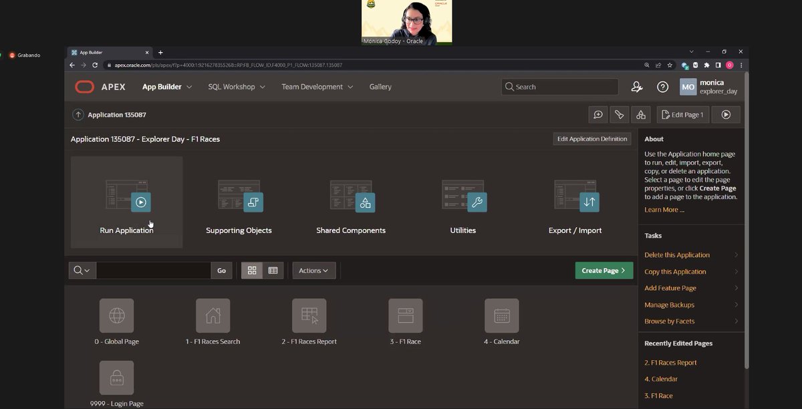Open 4 - Calendar page icon
This screenshot has height=409, width=802.
(x=501, y=315)
